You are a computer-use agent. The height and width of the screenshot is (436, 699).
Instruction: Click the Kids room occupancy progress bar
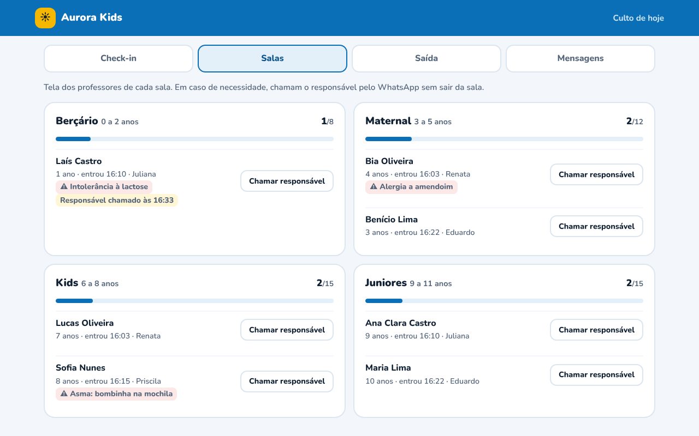click(194, 301)
